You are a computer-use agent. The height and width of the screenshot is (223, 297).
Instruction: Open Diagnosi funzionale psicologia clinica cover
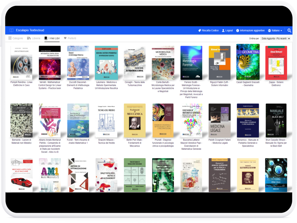pos(163,120)
